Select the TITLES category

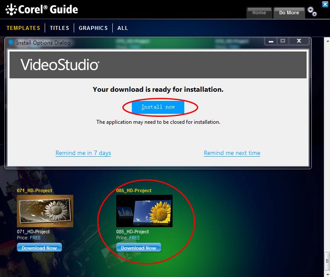point(59,28)
